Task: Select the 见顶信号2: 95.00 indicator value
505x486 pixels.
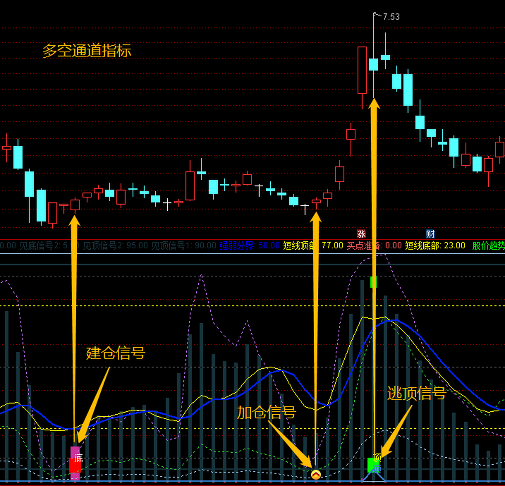Action: click(115, 246)
